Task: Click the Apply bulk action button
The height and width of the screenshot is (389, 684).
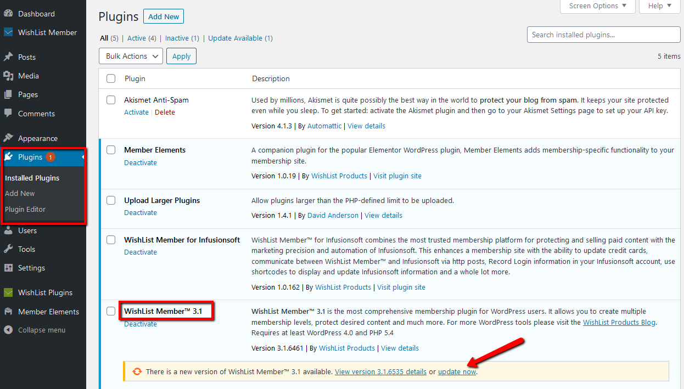Action: pyautogui.click(x=181, y=56)
